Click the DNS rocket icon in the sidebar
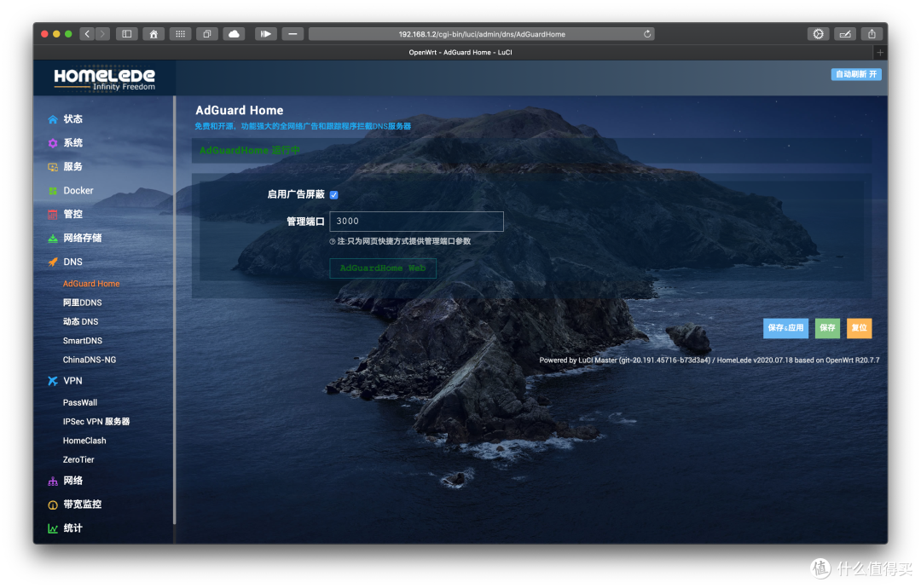 click(x=53, y=262)
